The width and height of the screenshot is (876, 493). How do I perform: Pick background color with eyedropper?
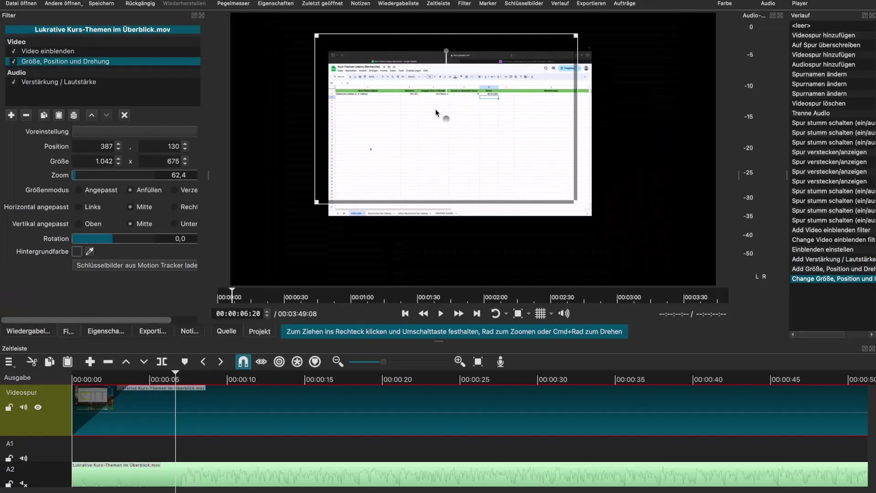click(90, 252)
